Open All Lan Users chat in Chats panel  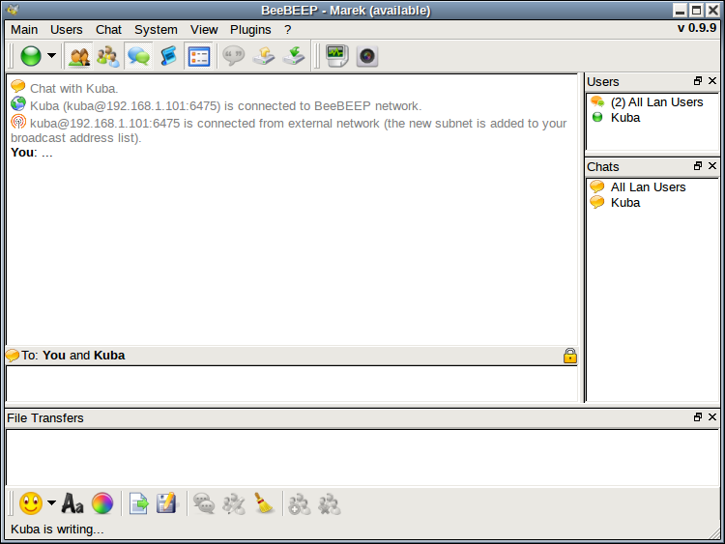pos(652,186)
